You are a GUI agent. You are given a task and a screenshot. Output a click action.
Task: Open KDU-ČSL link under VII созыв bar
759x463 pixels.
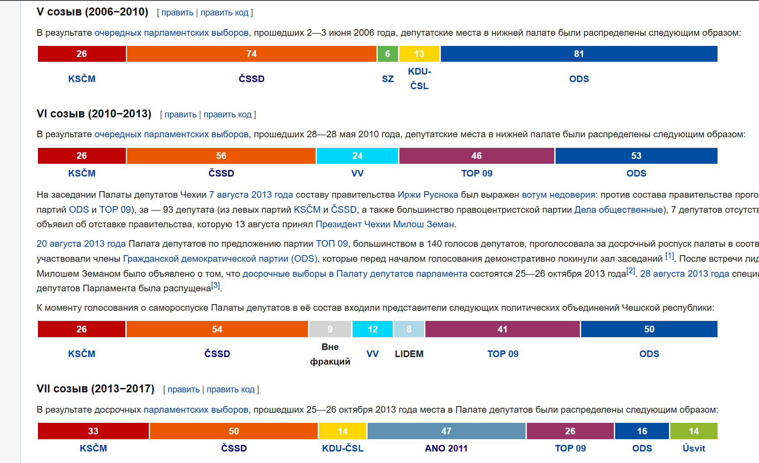(342, 448)
